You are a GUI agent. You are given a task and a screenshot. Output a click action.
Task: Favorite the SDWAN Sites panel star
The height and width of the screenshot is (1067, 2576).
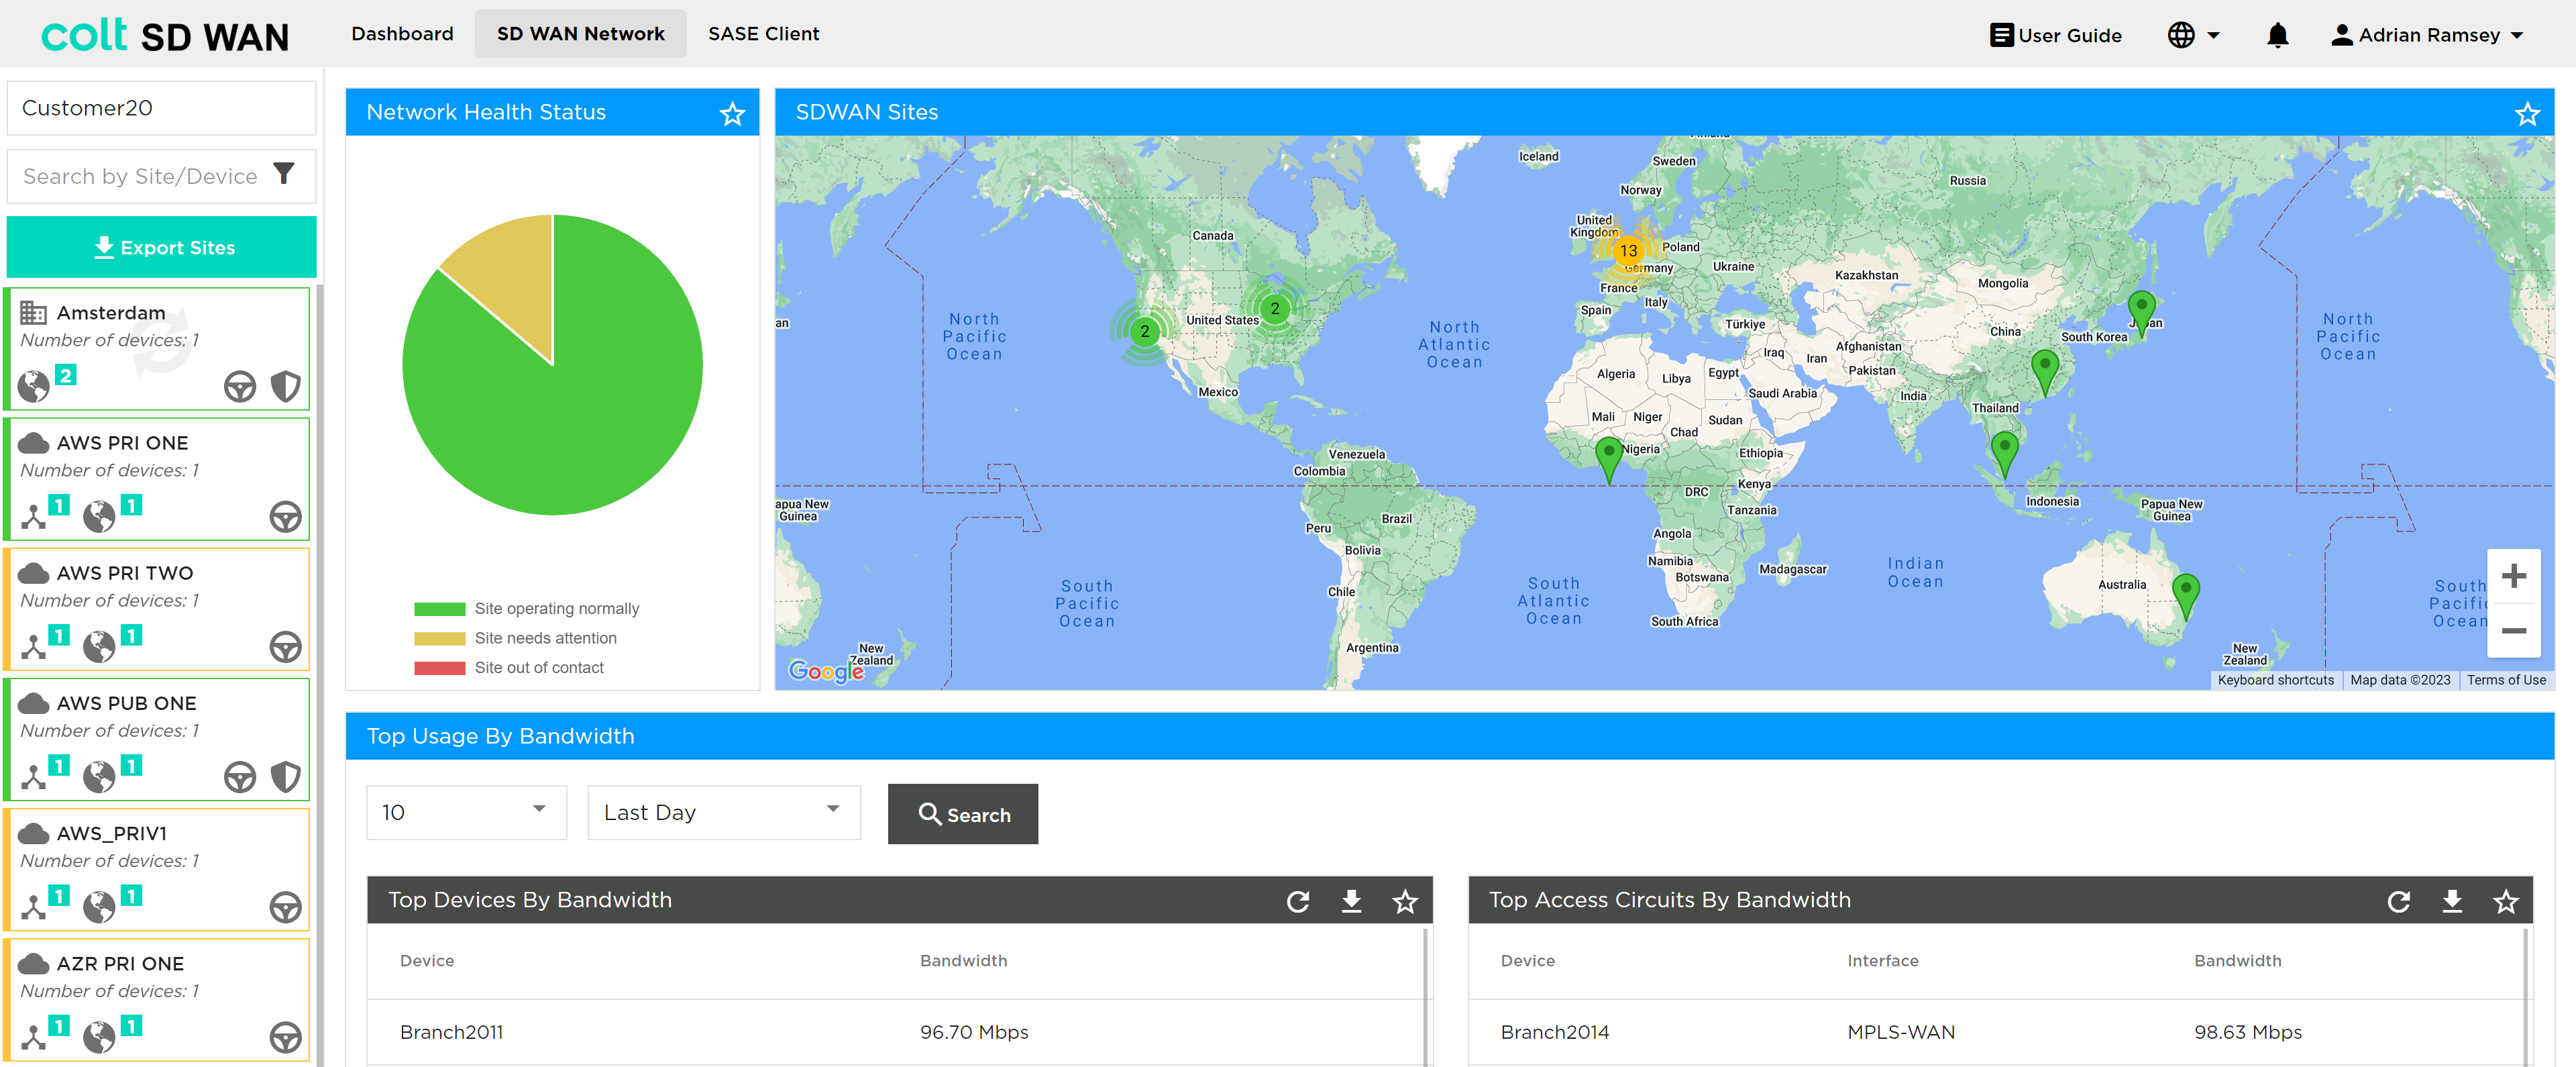(x=2526, y=113)
